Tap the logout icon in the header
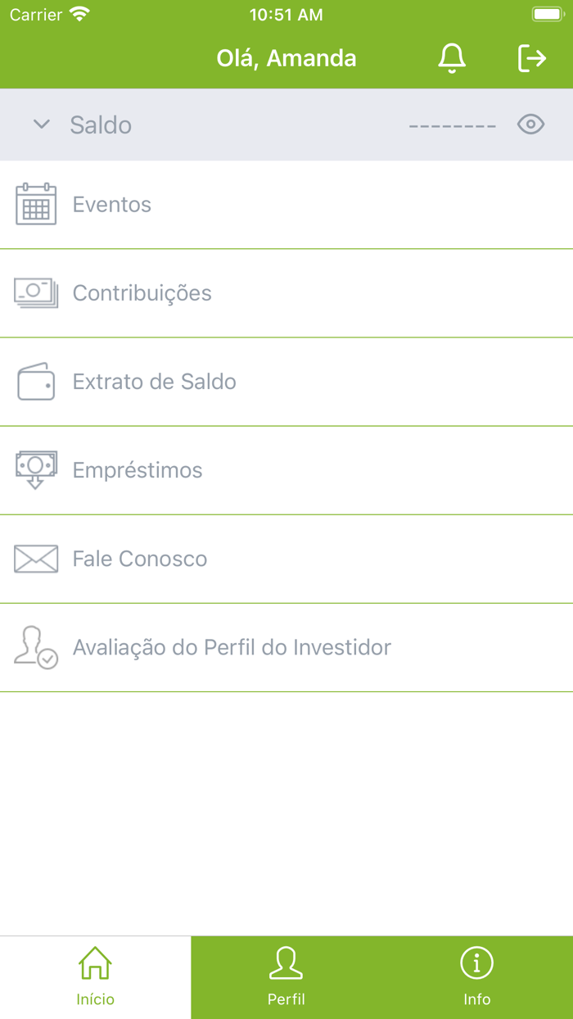 click(532, 58)
